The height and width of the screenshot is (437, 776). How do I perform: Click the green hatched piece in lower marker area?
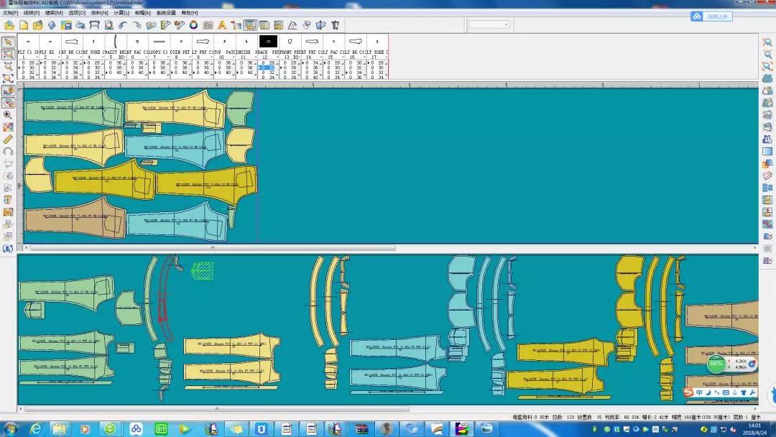203,270
